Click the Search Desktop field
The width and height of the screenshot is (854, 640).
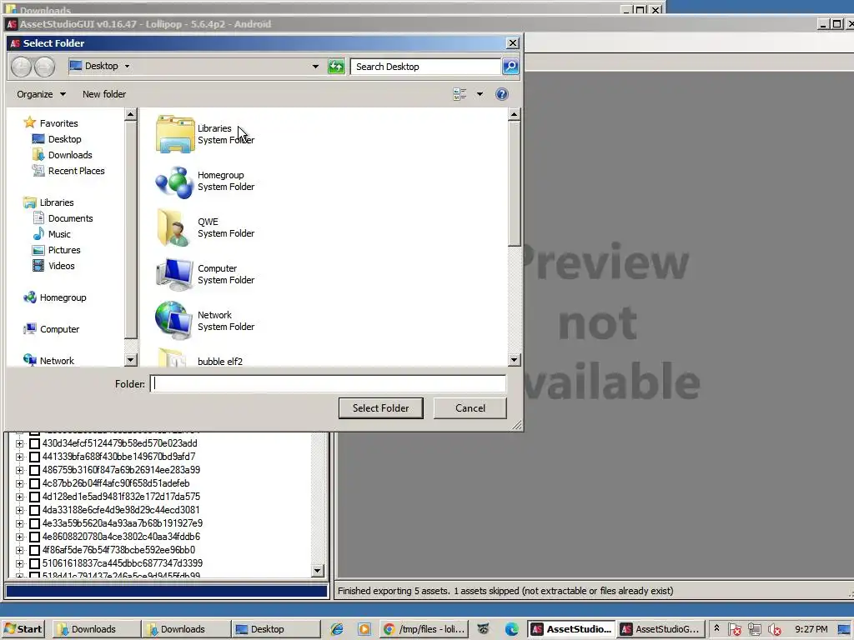[x=425, y=67]
